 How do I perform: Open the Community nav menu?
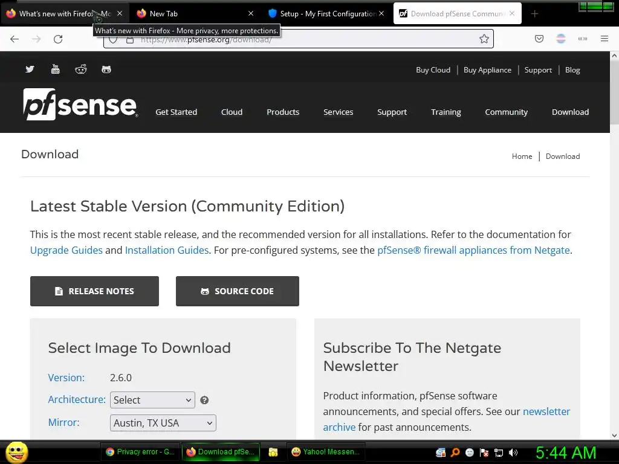[x=506, y=112]
